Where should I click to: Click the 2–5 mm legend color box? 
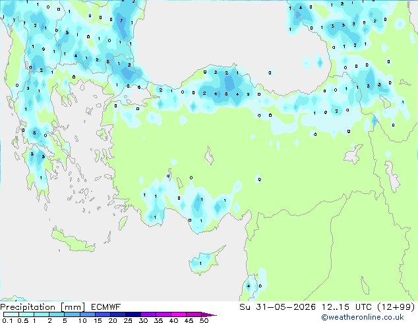coord(57,314)
